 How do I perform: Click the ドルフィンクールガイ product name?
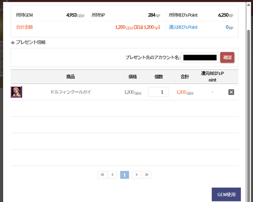(71, 92)
